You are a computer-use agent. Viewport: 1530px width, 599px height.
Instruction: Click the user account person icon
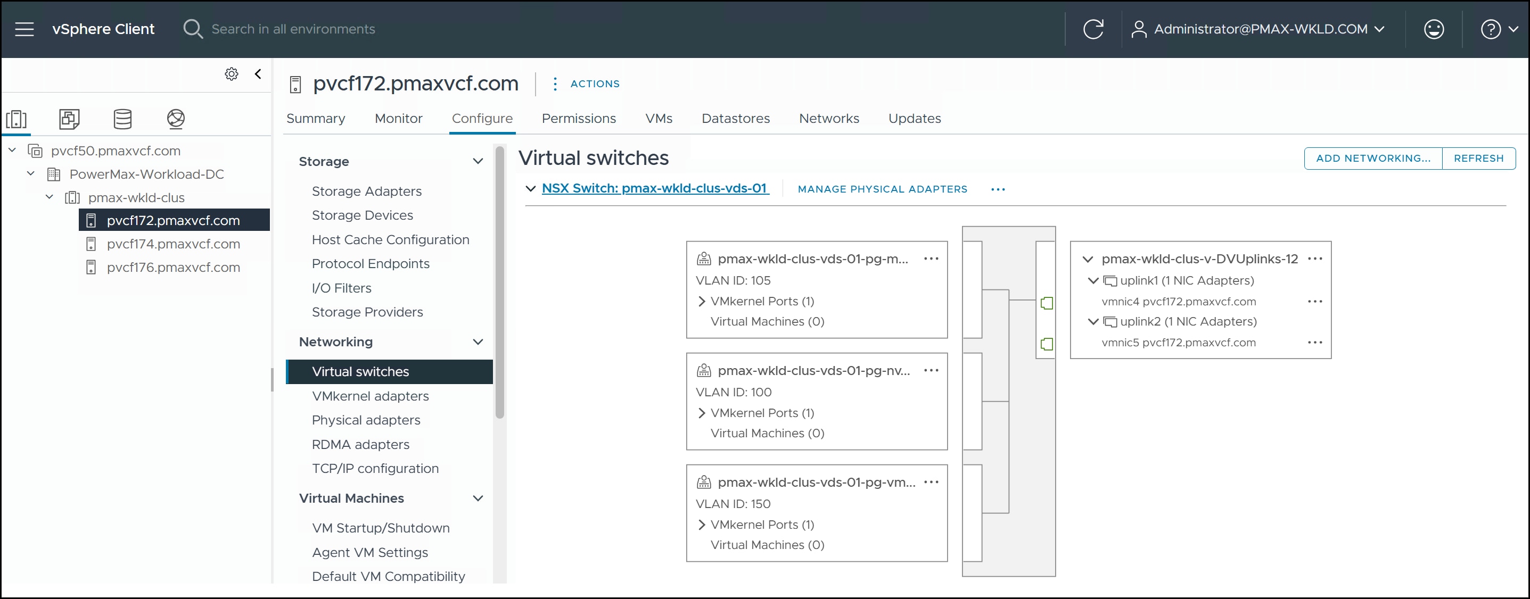point(1138,29)
